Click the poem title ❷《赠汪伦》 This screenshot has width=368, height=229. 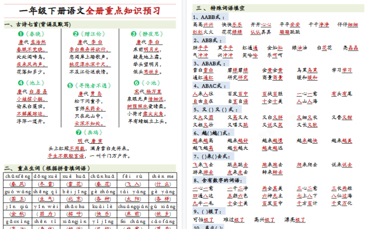pos(89,34)
